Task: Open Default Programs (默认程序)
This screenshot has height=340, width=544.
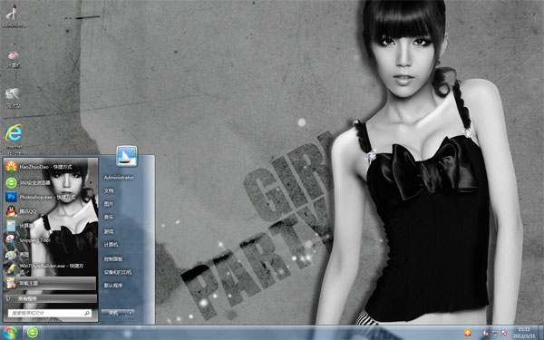Action: click(x=113, y=286)
